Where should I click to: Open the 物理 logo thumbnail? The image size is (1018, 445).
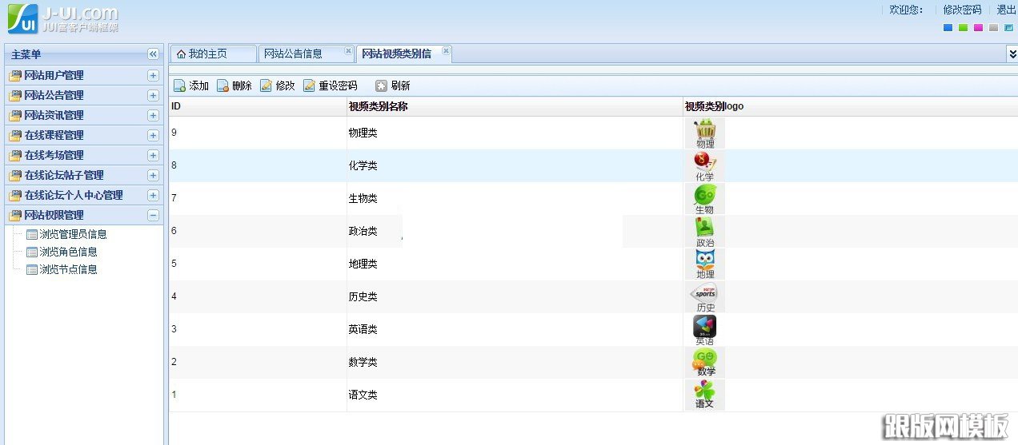tap(705, 133)
